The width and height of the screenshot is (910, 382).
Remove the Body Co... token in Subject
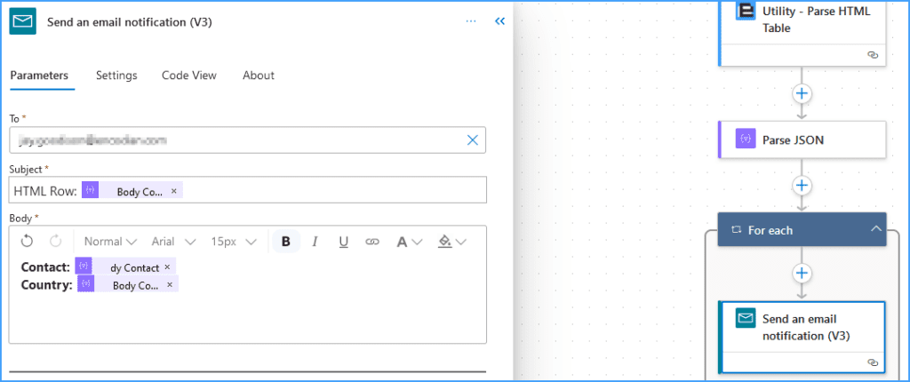click(x=173, y=191)
